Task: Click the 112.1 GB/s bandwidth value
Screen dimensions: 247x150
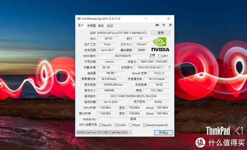Action: 157,90
